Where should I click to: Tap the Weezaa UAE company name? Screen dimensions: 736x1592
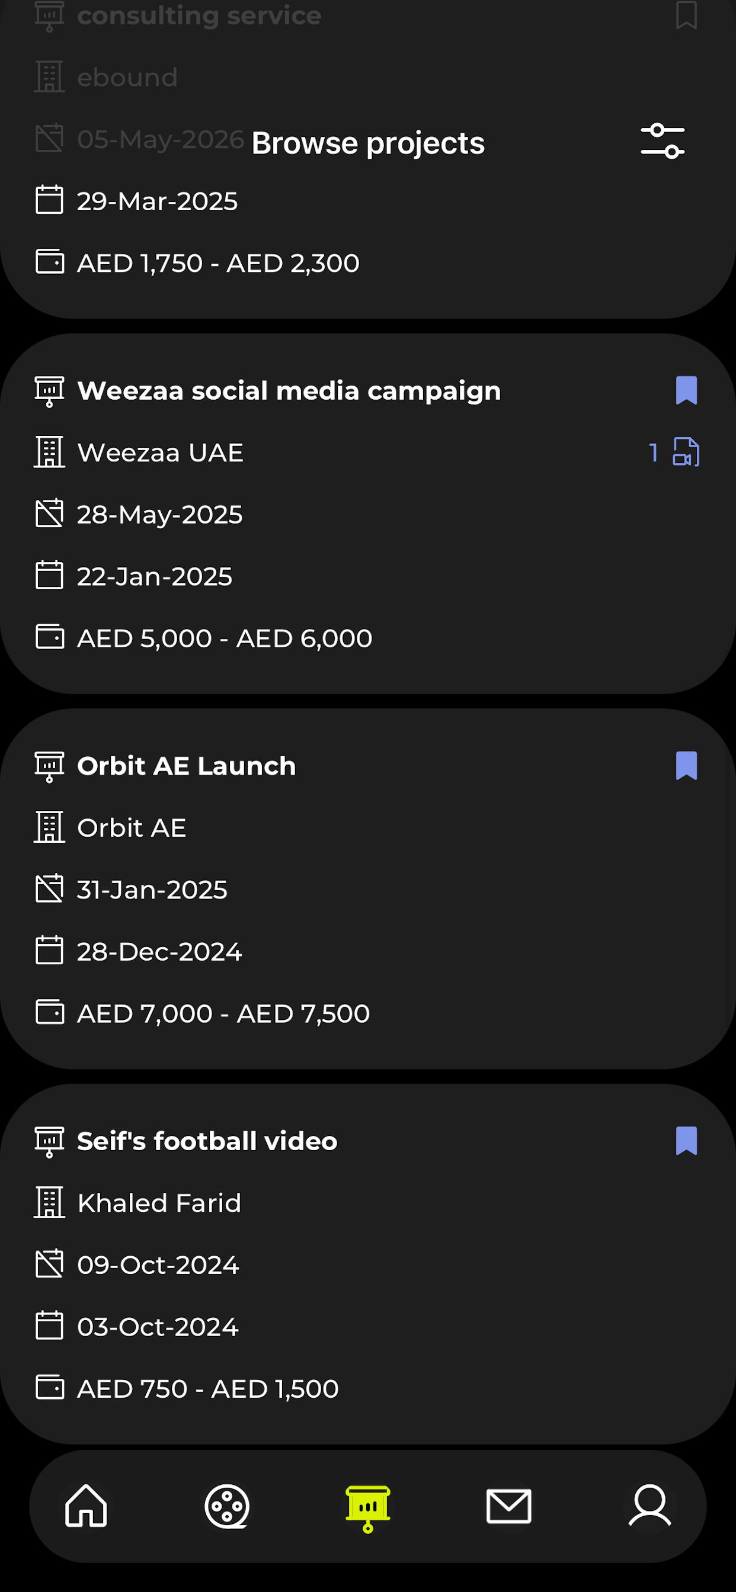click(x=160, y=452)
